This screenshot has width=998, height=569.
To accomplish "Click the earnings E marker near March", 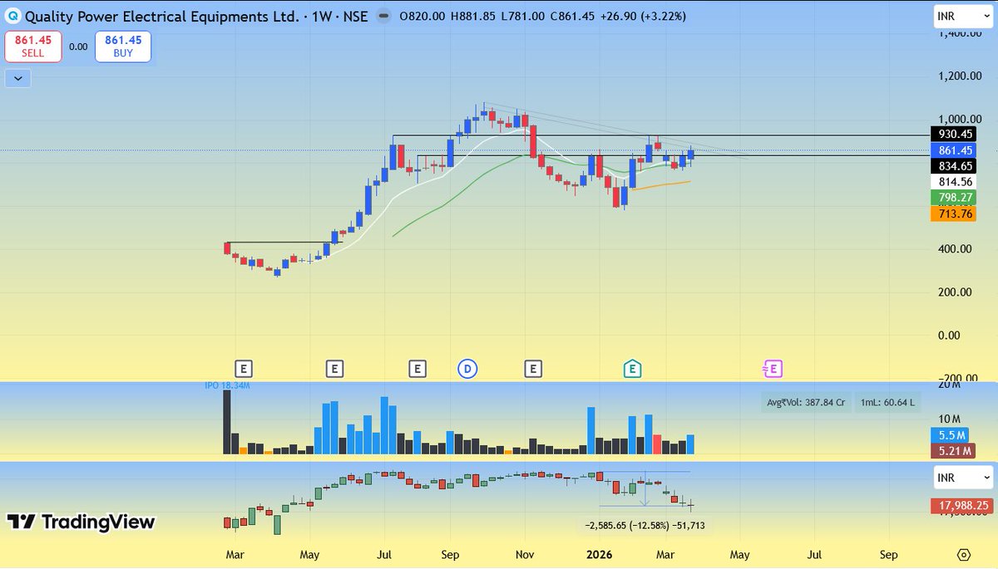I will (244, 369).
